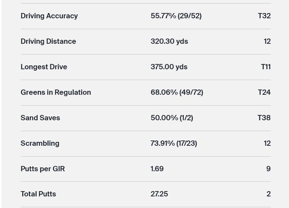The height and width of the screenshot is (208, 289).
Task: Click the T11 rank for Longest Drive
Action: 266,67
